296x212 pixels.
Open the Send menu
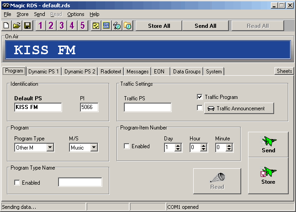39,14
